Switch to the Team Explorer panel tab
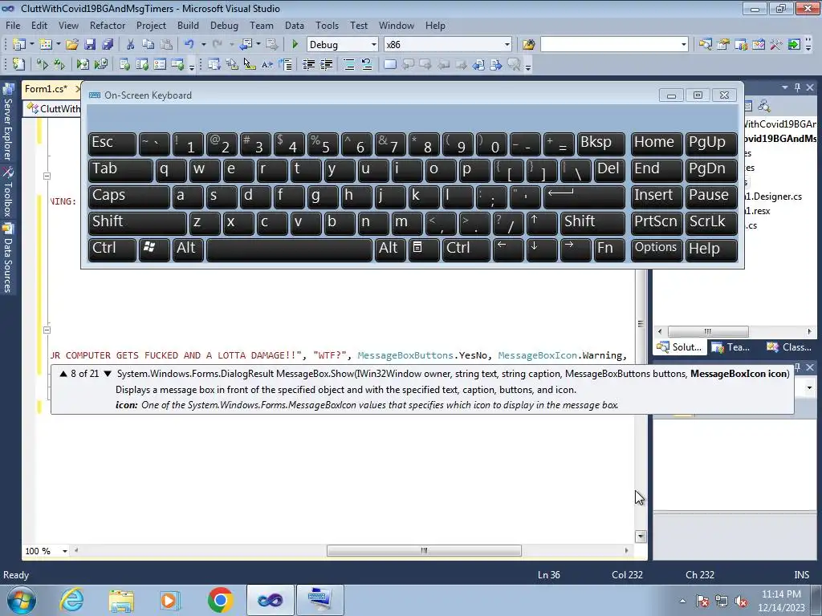Viewport: 822px width, 616px height. pyautogui.click(x=732, y=346)
